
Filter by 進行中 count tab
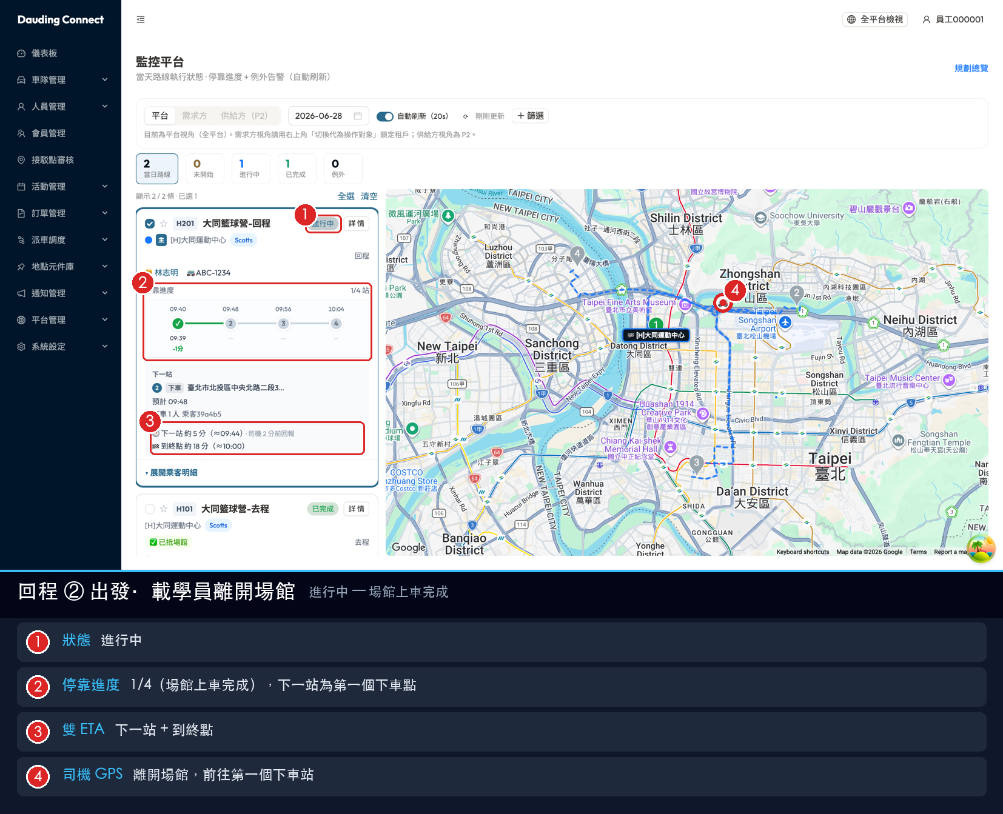(x=250, y=168)
